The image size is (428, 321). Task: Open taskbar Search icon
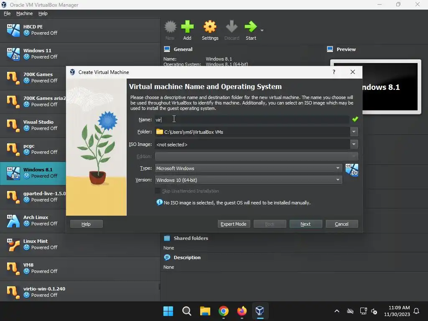(x=187, y=311)
